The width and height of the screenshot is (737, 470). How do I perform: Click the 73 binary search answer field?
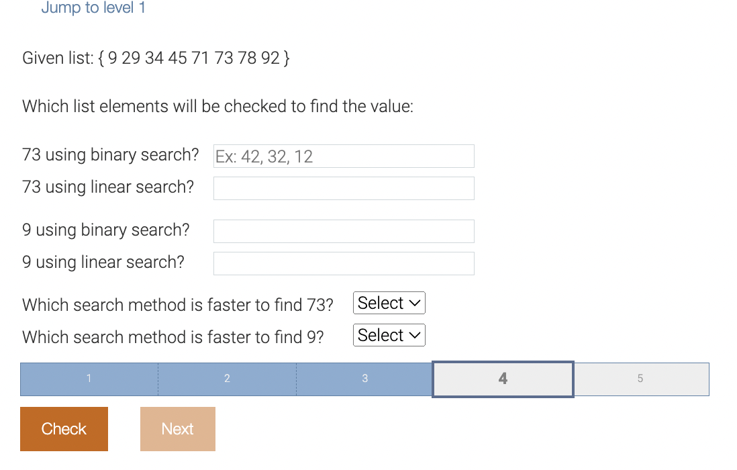(x=343, y=156)
